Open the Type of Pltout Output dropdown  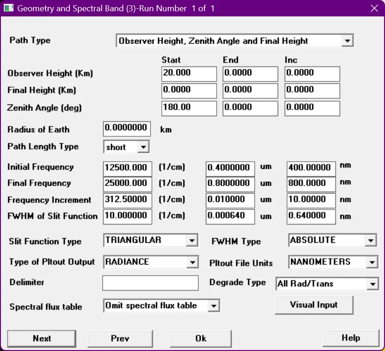pyautogui.click(x=192, y=262)
